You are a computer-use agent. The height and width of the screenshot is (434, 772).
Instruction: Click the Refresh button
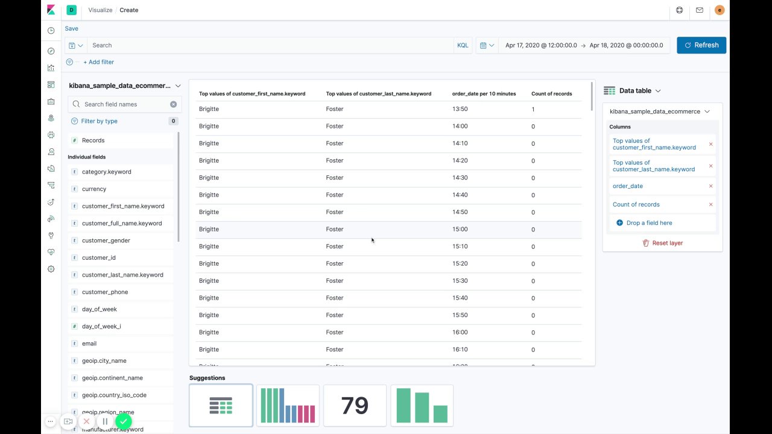click(x=701, y=45)
